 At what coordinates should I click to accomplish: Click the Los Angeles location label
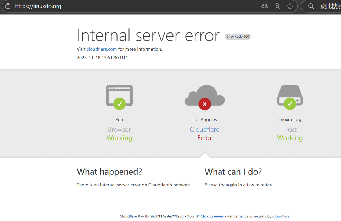pos(205,119)
